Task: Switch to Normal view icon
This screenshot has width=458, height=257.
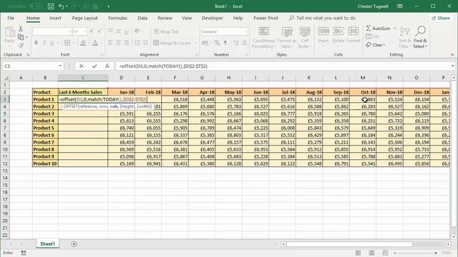Action: [358, 253]
